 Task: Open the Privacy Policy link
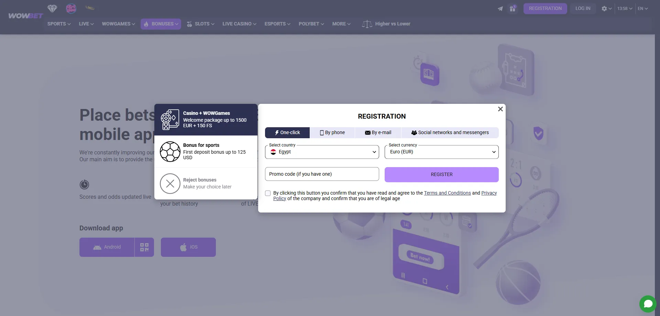tap(489, 193)
